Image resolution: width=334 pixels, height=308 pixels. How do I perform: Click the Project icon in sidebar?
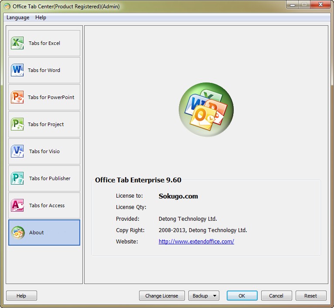point(17,124)
